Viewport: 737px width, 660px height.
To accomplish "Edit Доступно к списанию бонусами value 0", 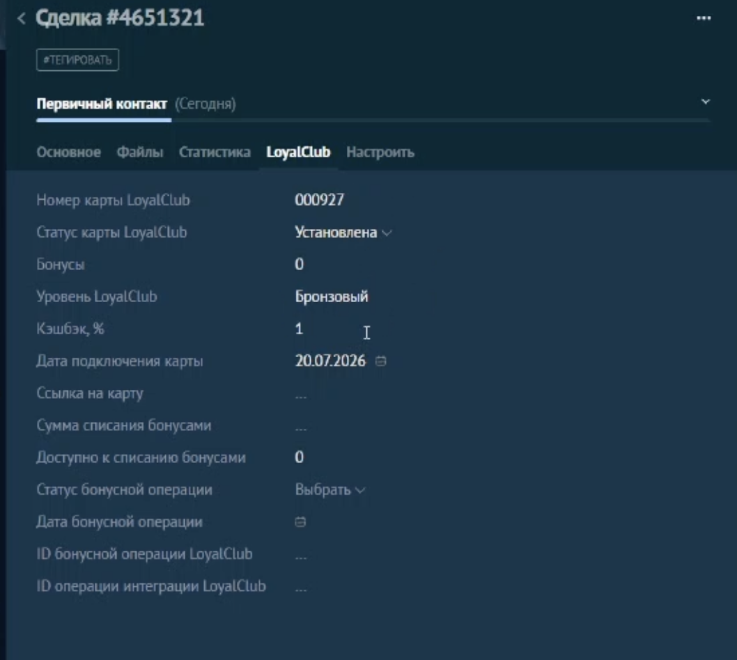I will coord(300,457).
